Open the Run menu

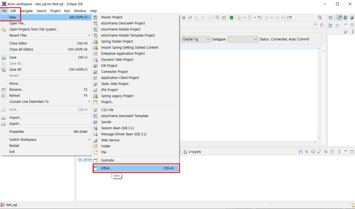pyautogui.click(x=67, y=11)
